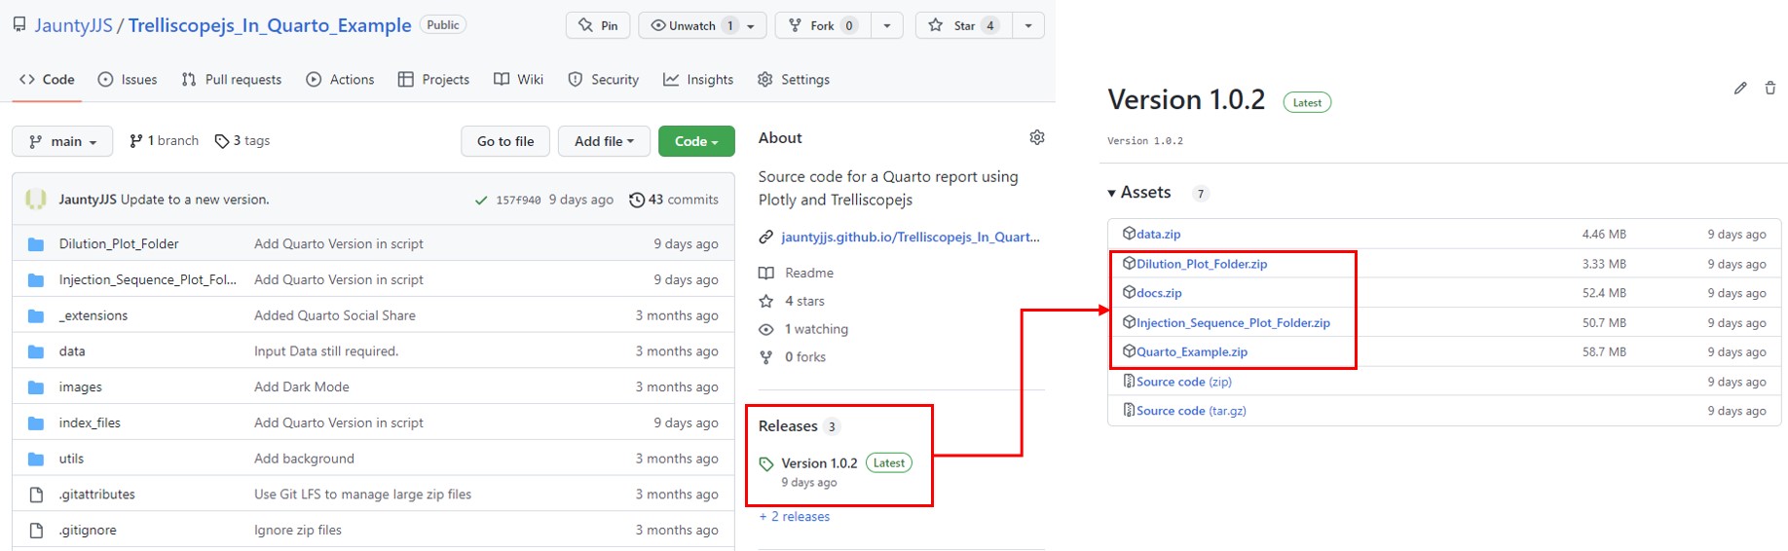This screenshot has width=1788, height=551.
Task: Click the data folder icon
Action: point(36,351)
